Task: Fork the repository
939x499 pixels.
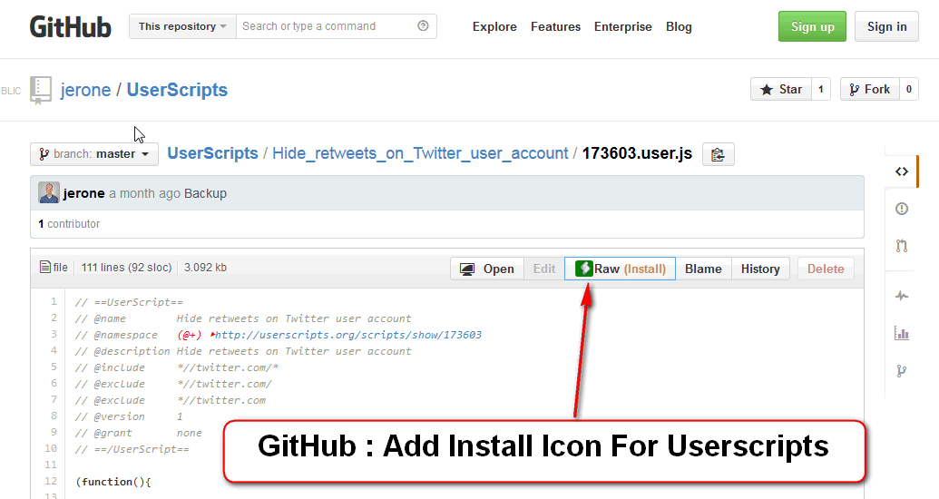Action: click(x=869, y=89)
